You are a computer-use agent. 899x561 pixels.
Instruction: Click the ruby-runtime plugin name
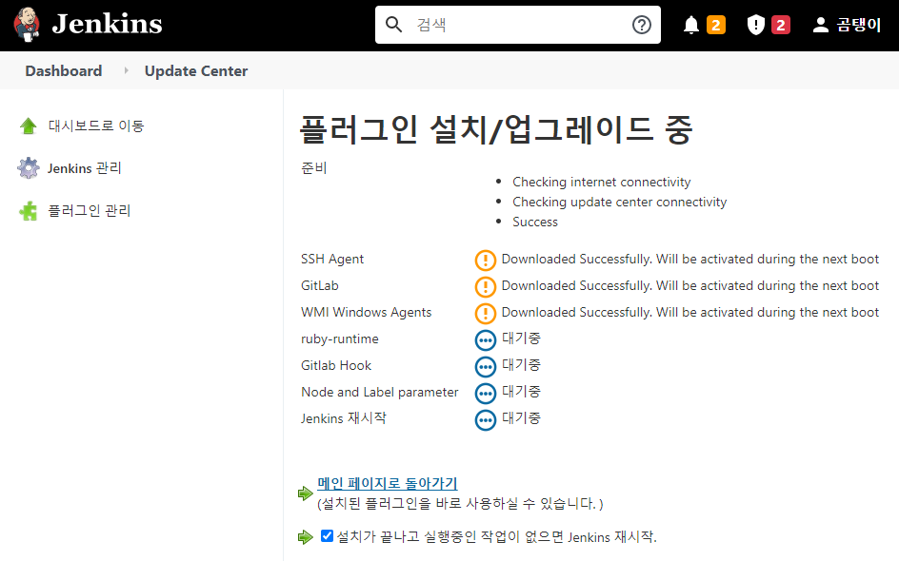click(x=339, y=339)
